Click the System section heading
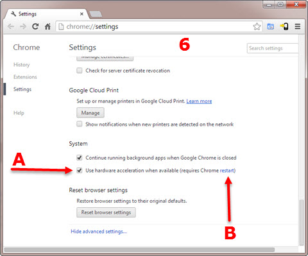The height and width of the screenshot is (256, 308). [78, 144]
